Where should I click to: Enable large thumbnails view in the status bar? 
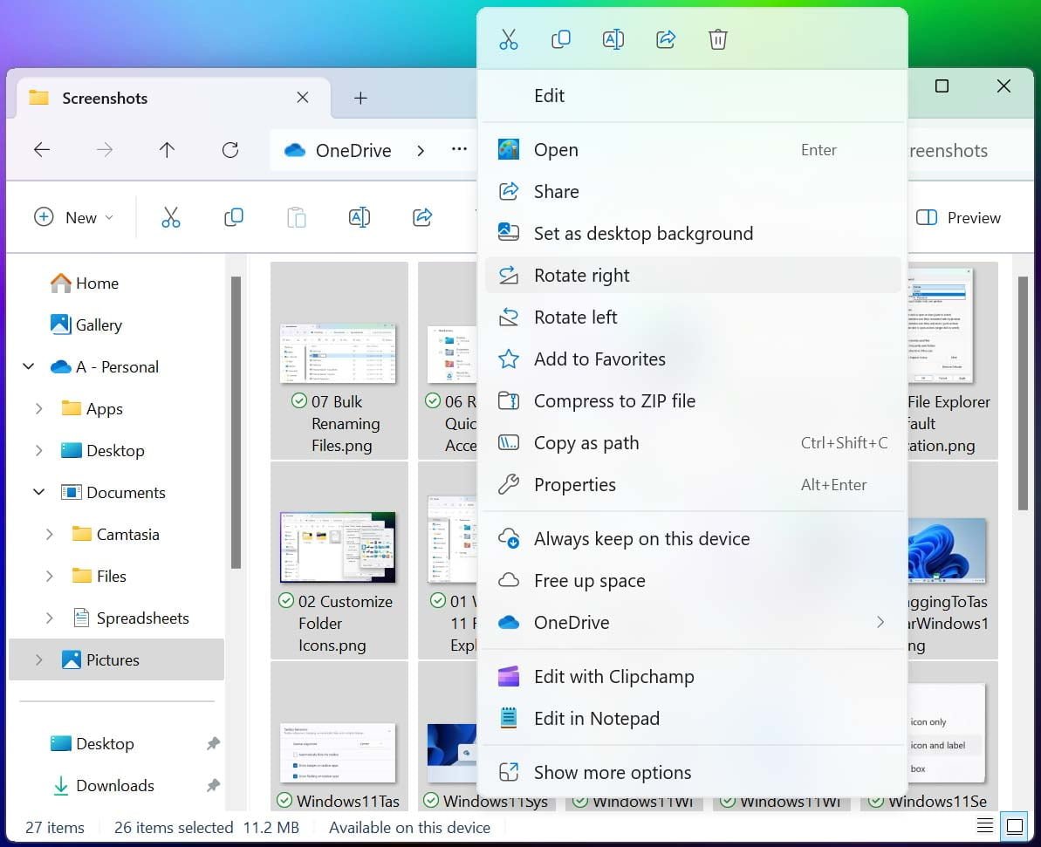(1014, 825)
